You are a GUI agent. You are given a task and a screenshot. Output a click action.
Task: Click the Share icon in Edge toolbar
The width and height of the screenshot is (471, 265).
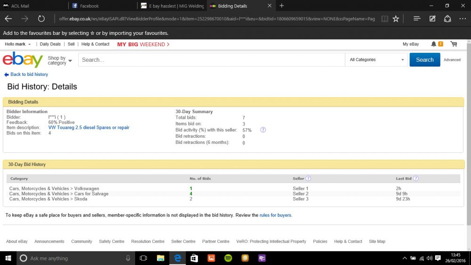coord(447,19)
